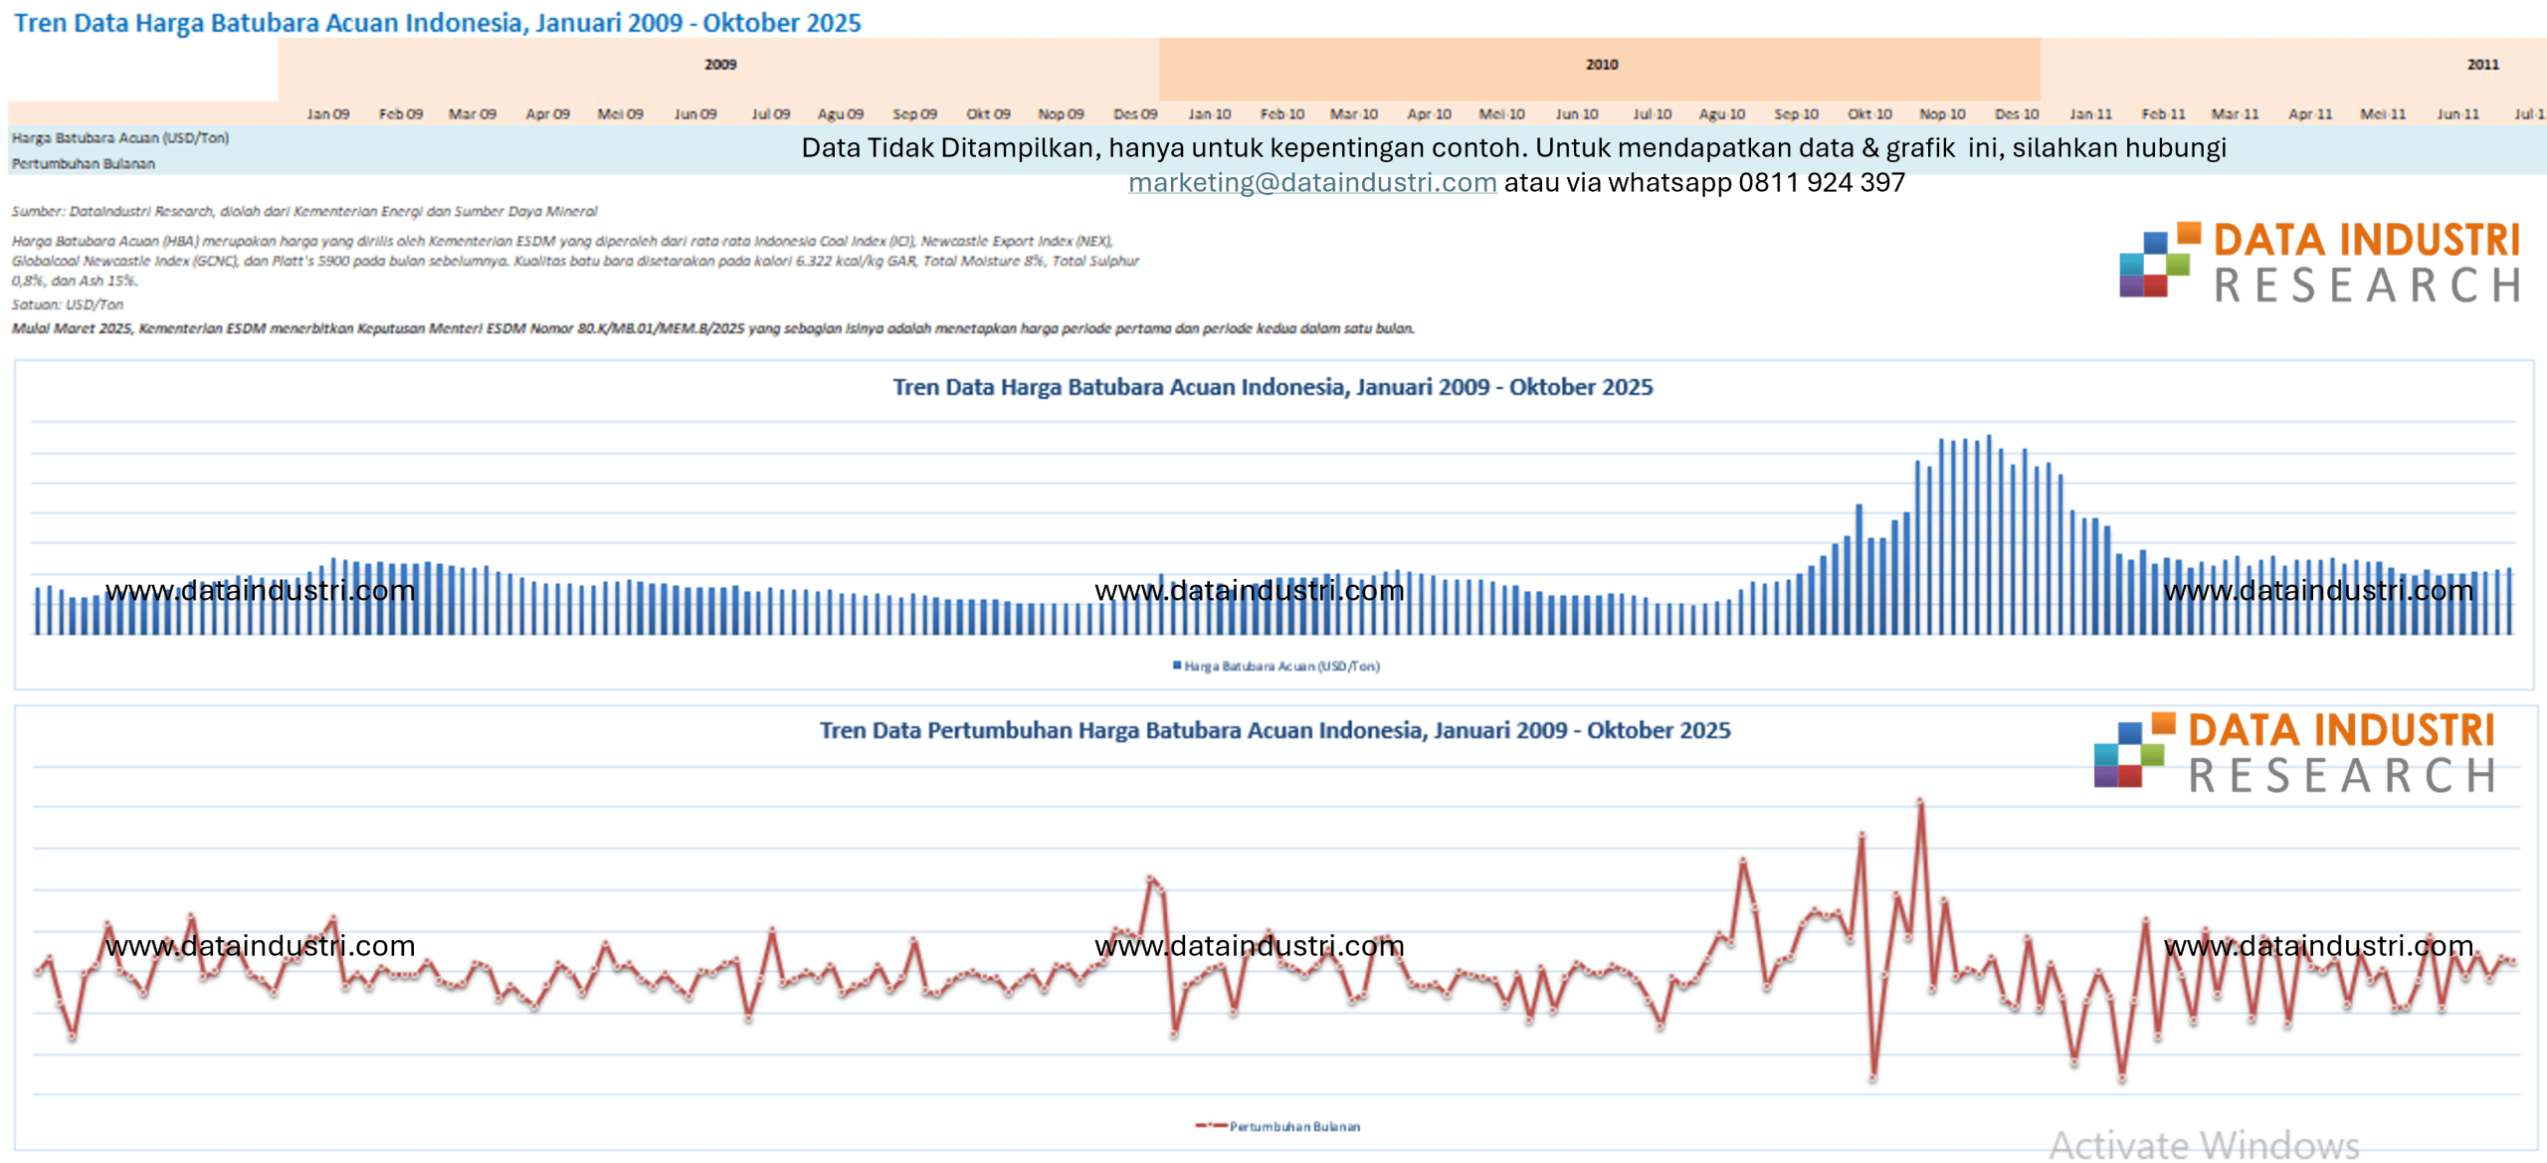
Task: Click Data Industri Research logo in growth chart
Action: (2294, 753)
